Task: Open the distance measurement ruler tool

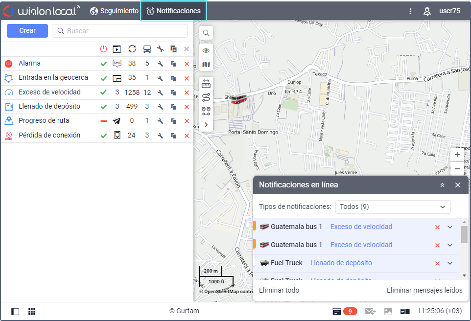Action: click(x=206, y=84)
